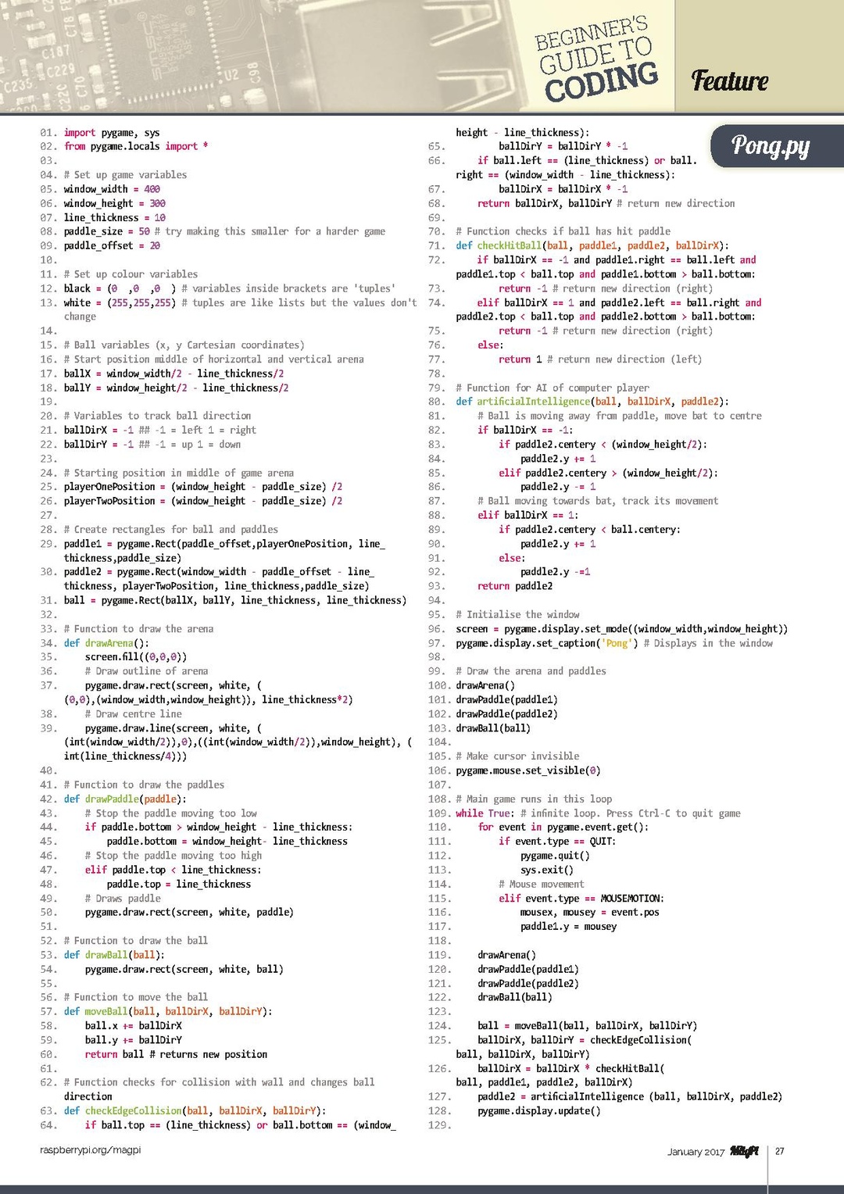Click the 'def checkEdgeCollision' function definition
The width and height of the screenshot is (844, 1194).
[195, 1110]
